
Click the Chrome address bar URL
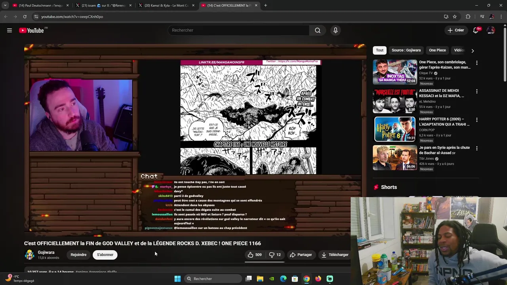click(x=72, y=17)
